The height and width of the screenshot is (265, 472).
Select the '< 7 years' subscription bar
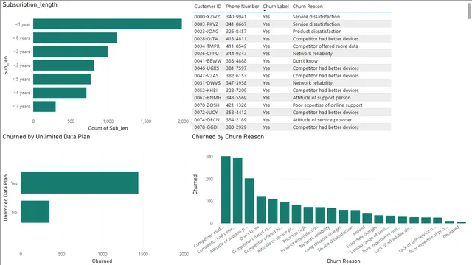(x=44, y=106)
